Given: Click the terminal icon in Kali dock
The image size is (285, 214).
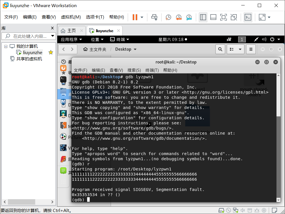Looking at the screenshot, I should coord(63,79).
